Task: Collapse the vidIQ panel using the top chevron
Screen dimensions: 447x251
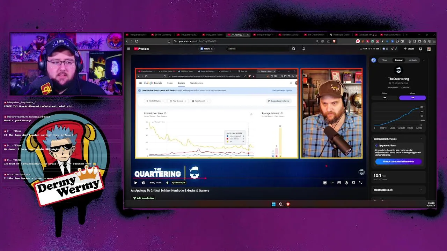Action: pyautogui.click(x=424, y=60)
